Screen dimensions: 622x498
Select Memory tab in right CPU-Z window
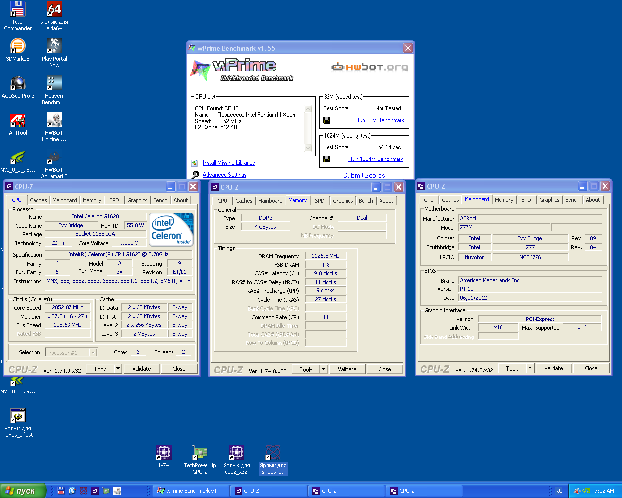point(504,200)
